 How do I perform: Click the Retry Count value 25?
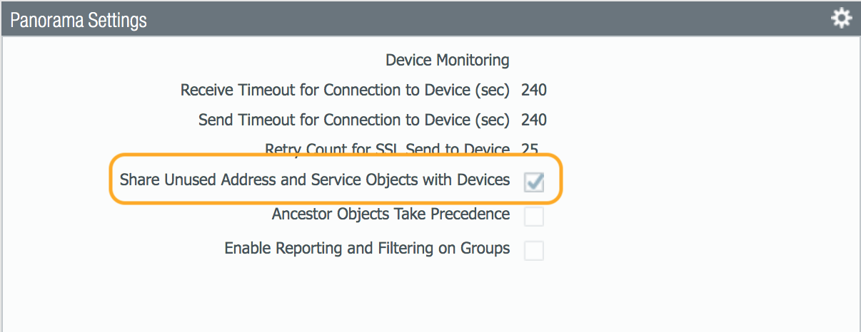(531, 148)
